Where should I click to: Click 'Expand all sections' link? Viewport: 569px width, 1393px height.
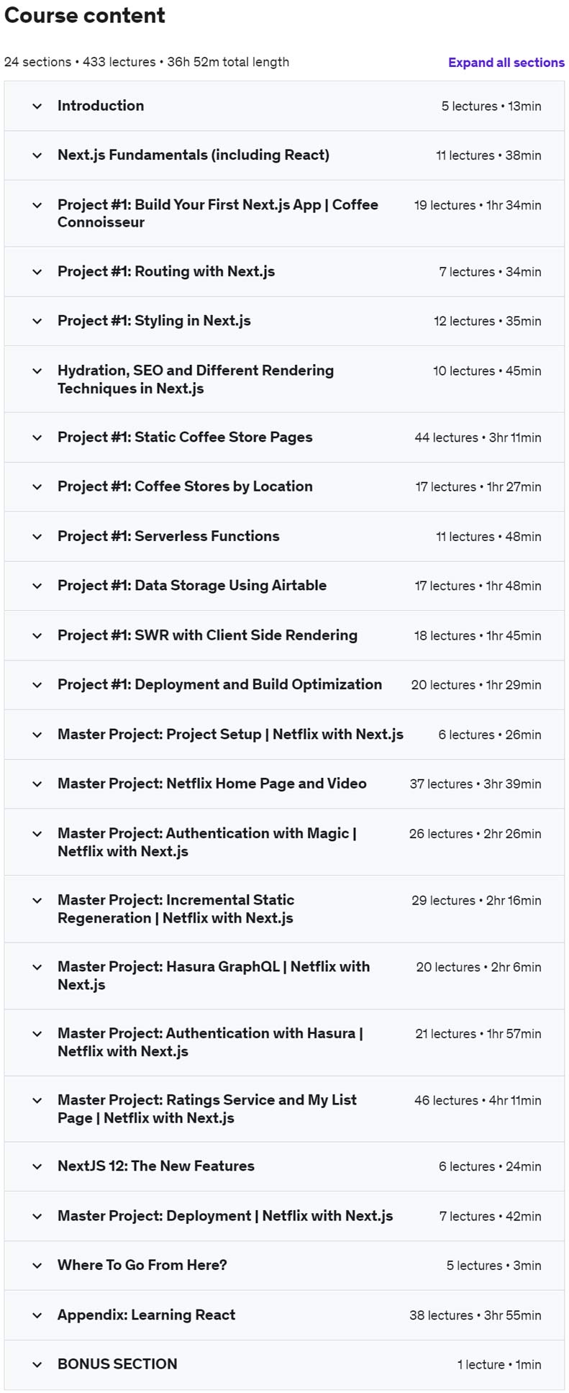(506, 63)
